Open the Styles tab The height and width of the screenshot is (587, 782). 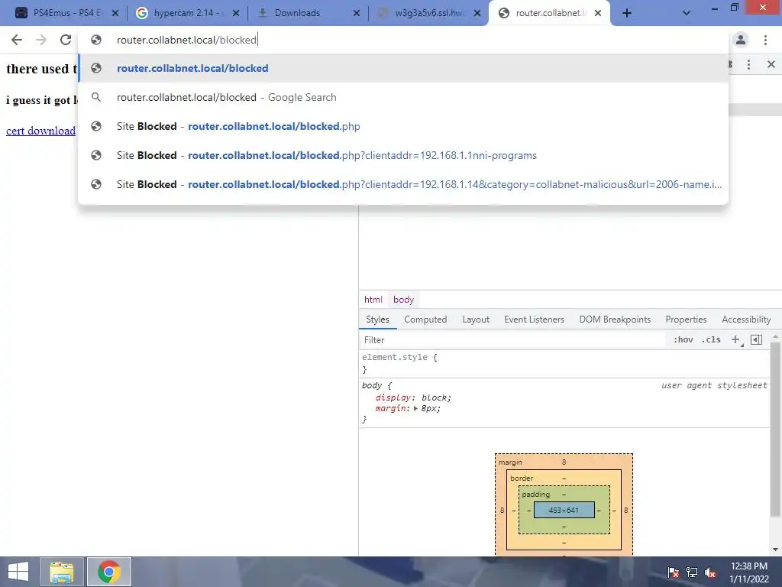(377, 319)
